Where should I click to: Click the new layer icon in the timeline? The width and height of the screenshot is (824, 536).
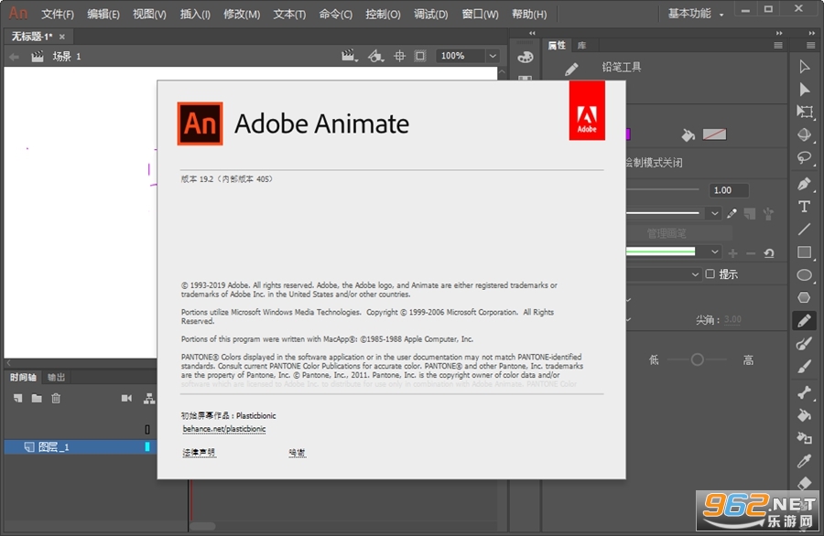pyautogui.click(x=18, y=399)
